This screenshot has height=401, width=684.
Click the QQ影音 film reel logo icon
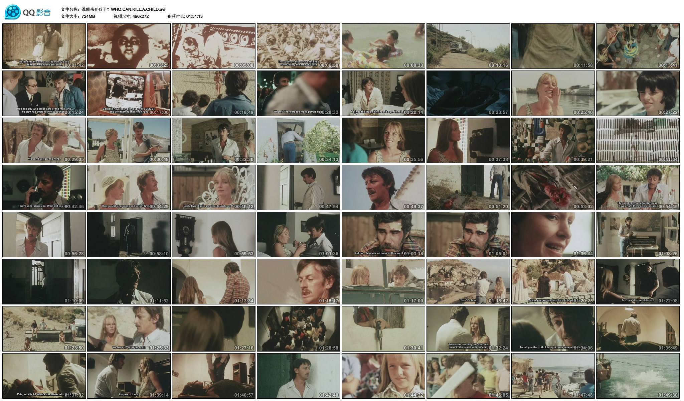13,12
